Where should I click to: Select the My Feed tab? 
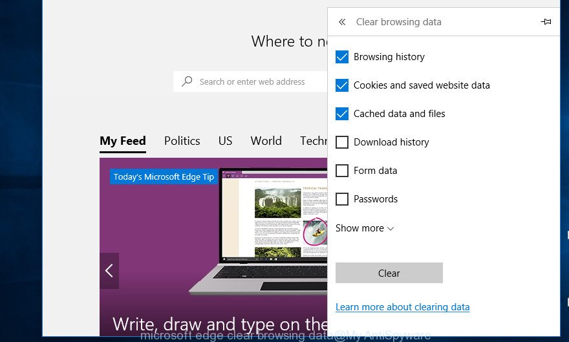click(123, 141)
